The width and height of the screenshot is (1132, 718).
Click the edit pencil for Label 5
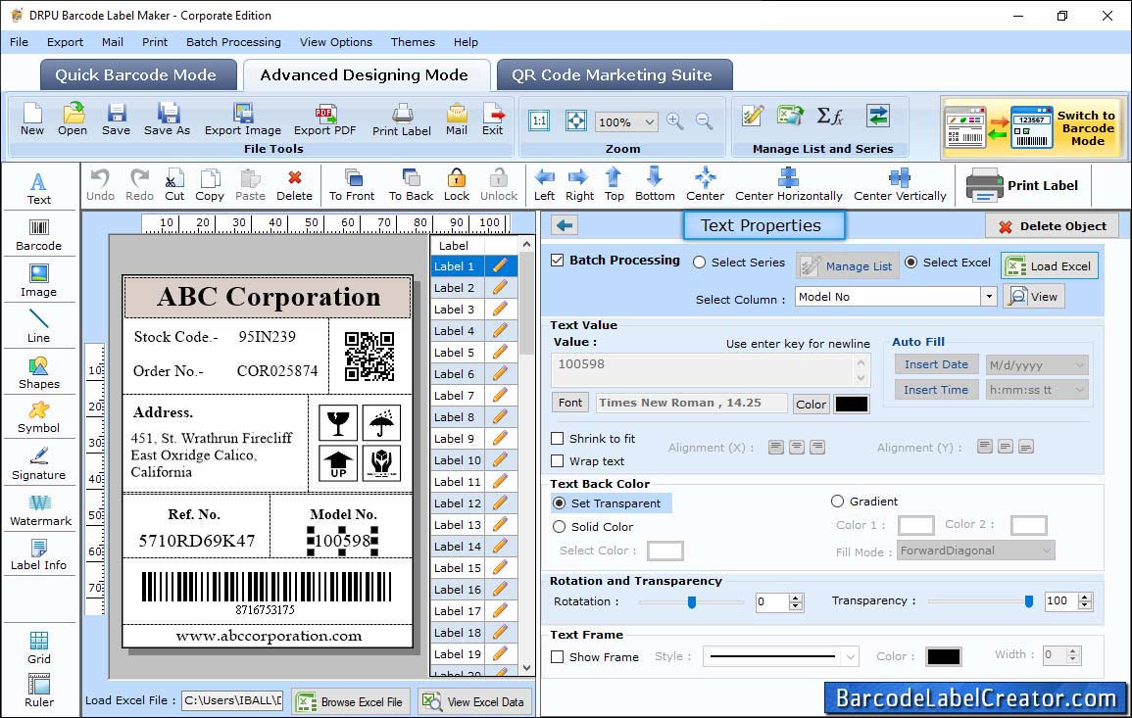pyautogui.click(x=500, y=353)
